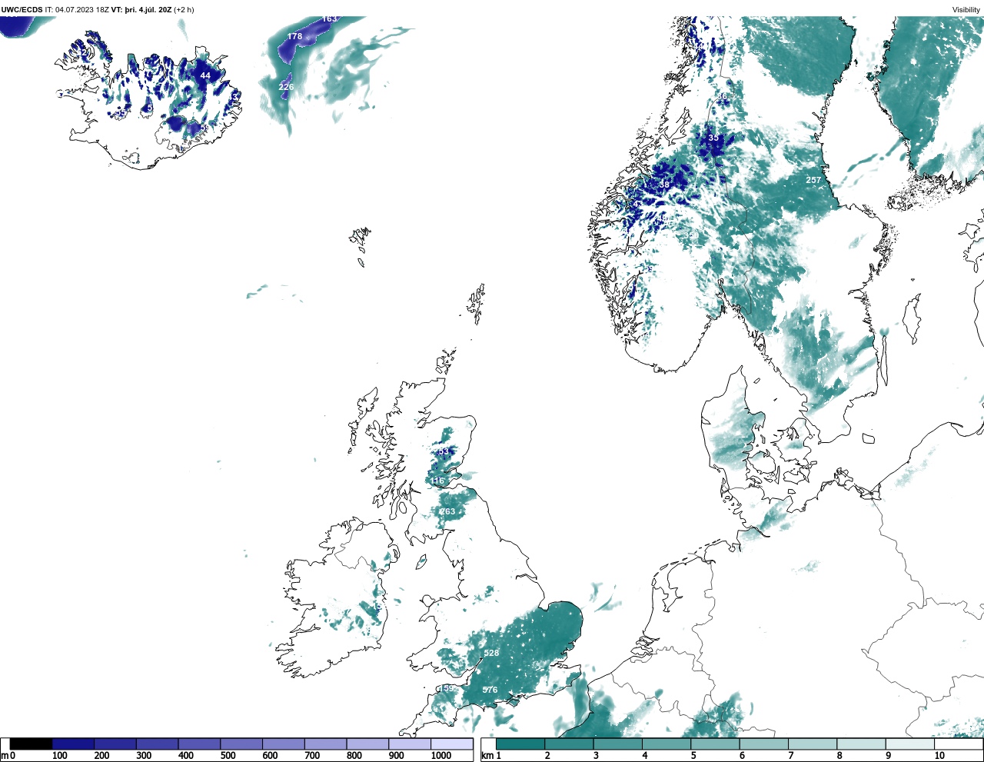
Task: Click the "5" km tick label
Action: 694,756
